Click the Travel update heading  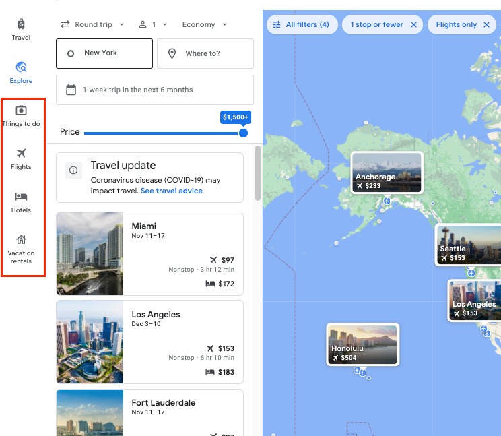123,165
